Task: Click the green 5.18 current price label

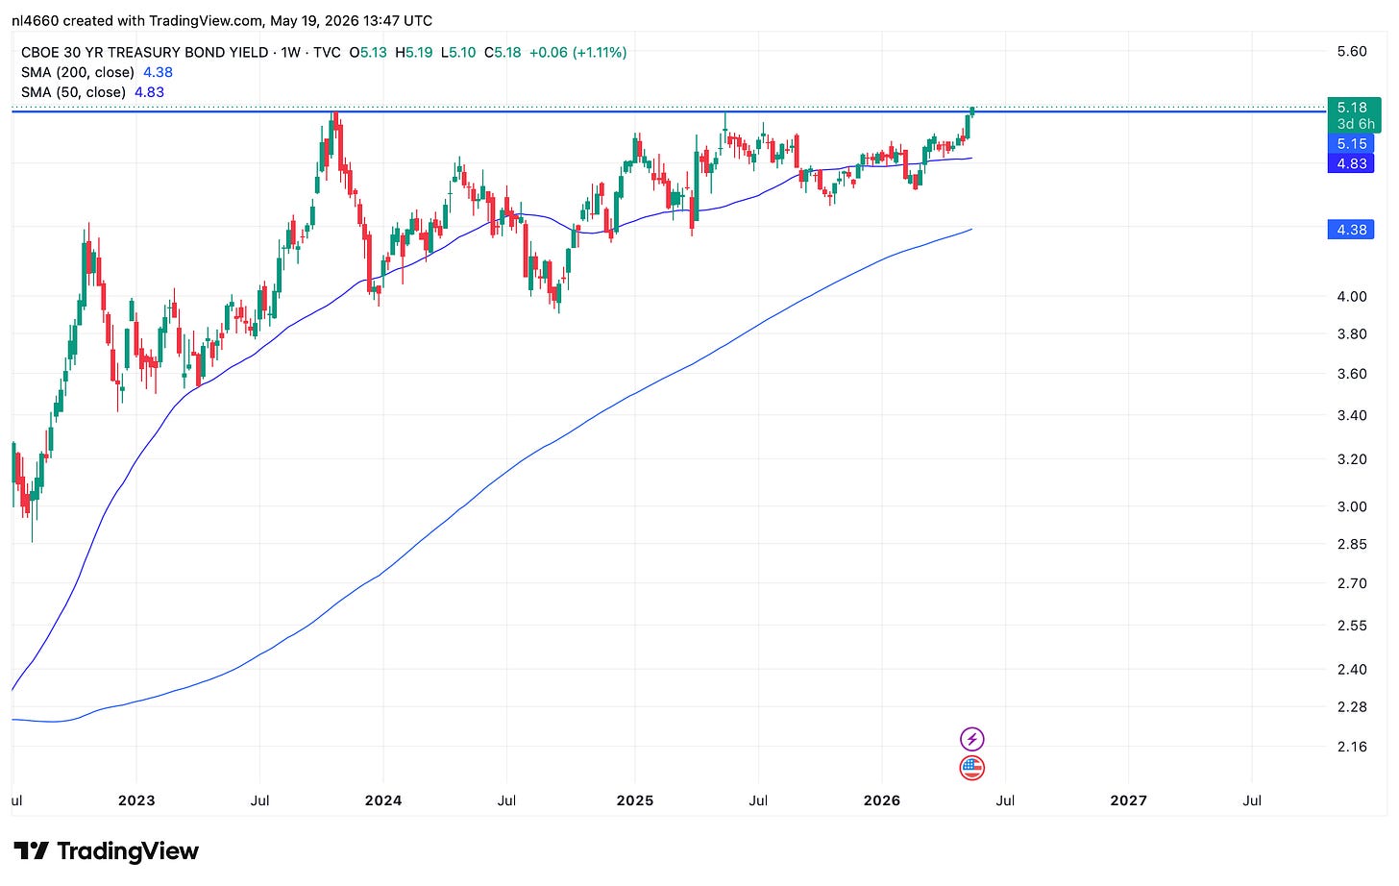Action: click(x=1352, y=108)
